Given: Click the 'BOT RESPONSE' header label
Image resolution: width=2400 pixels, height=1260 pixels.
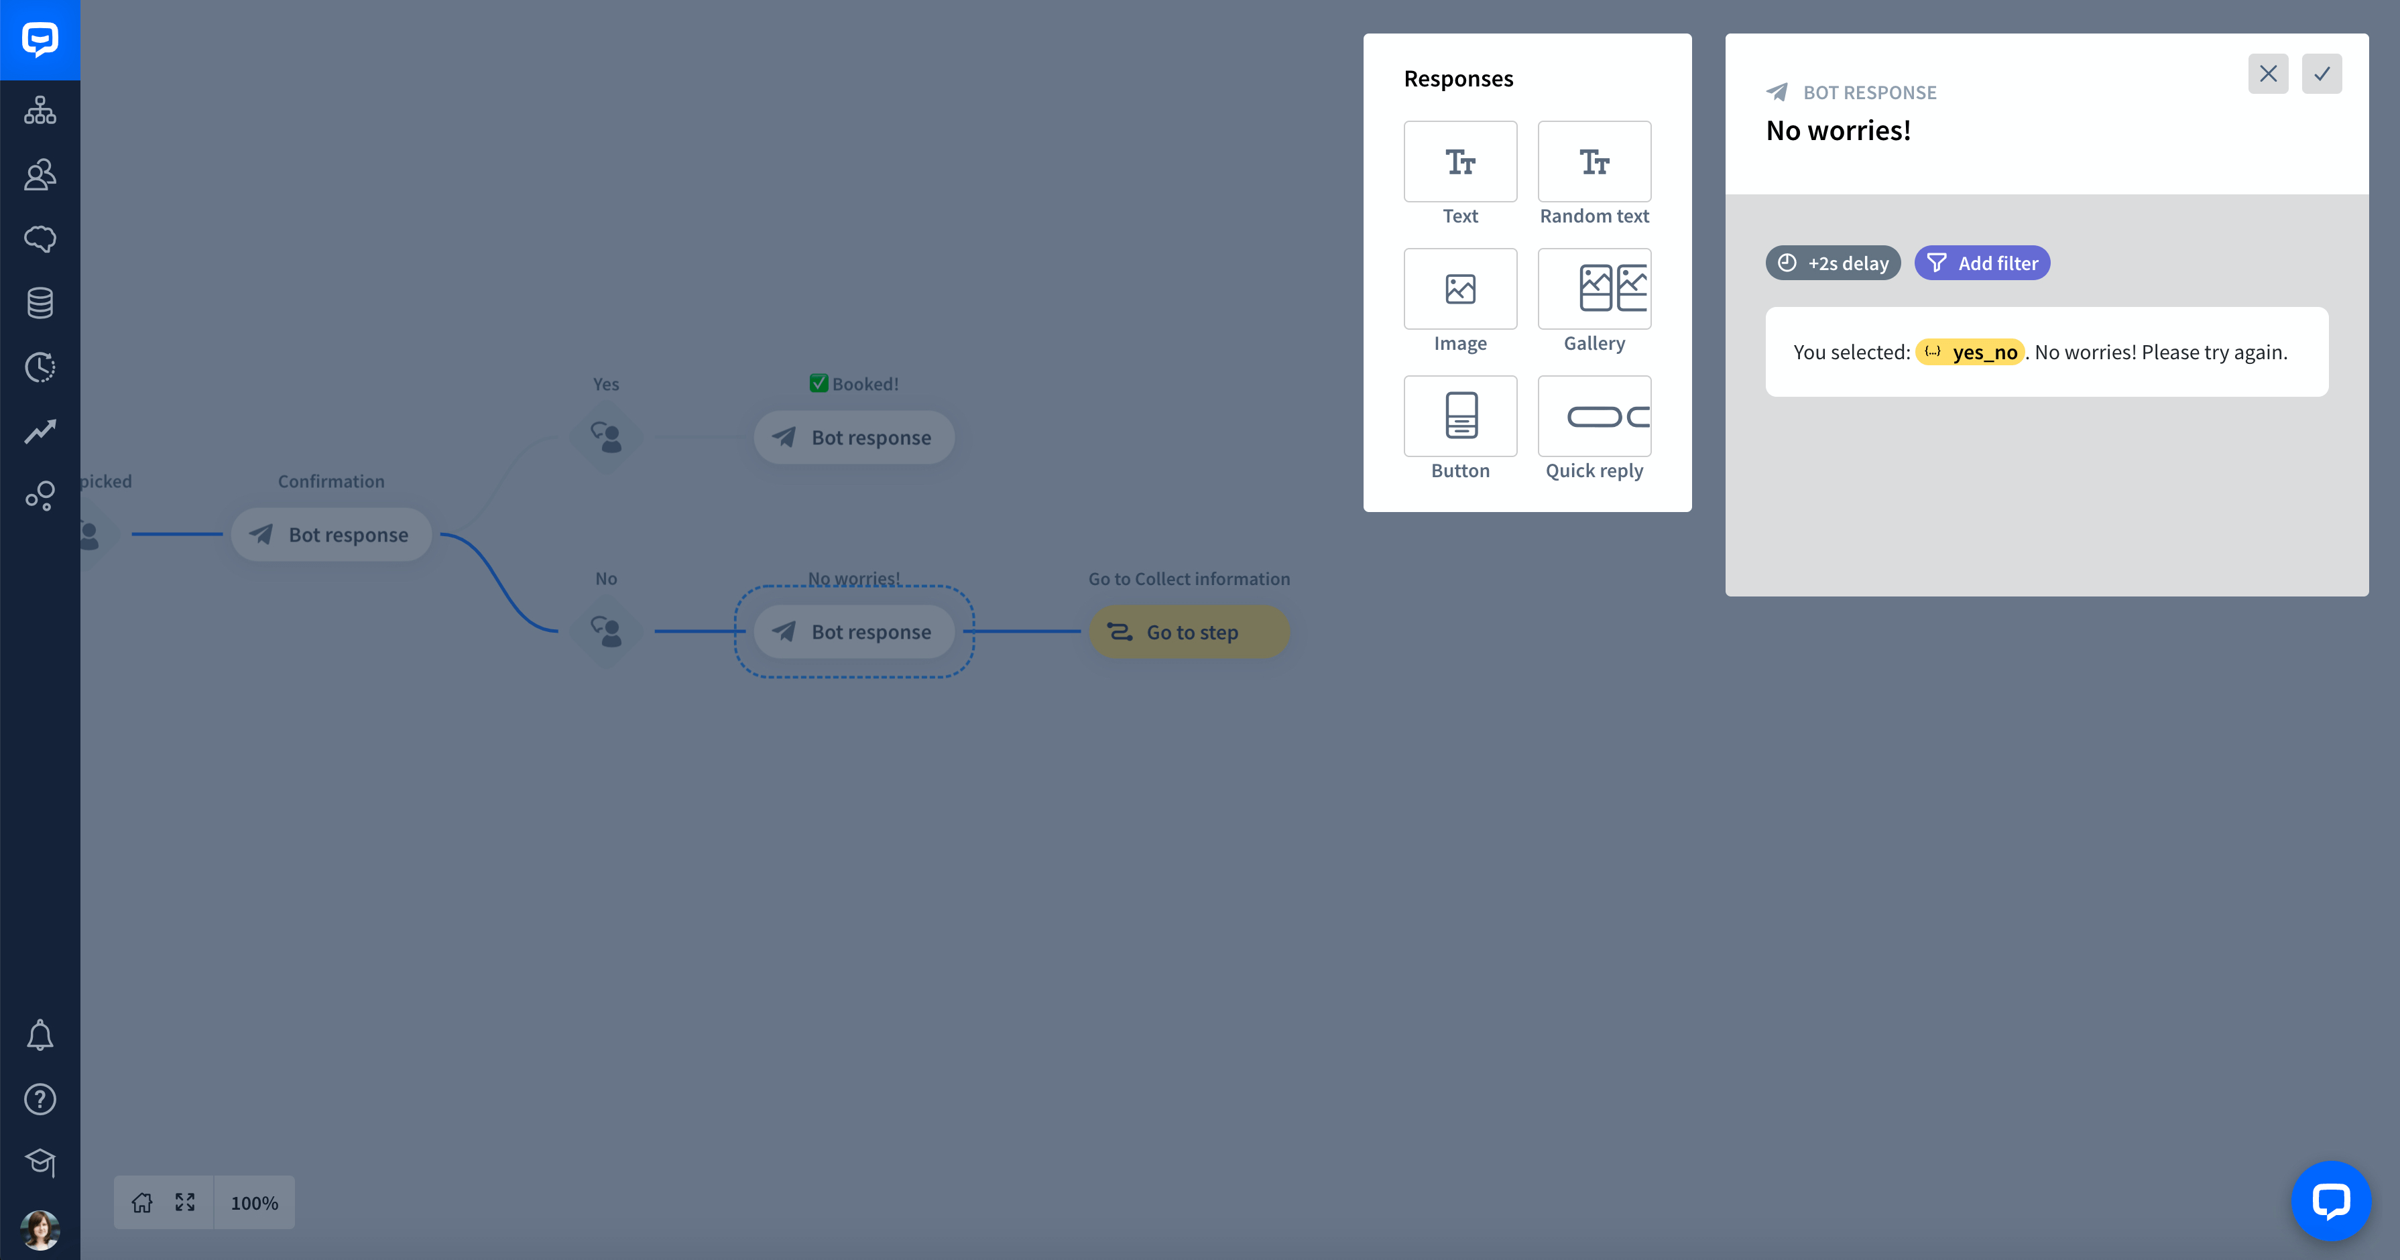Looking at the screenshot, I should pyautogui.click(x=1869, y=92).
